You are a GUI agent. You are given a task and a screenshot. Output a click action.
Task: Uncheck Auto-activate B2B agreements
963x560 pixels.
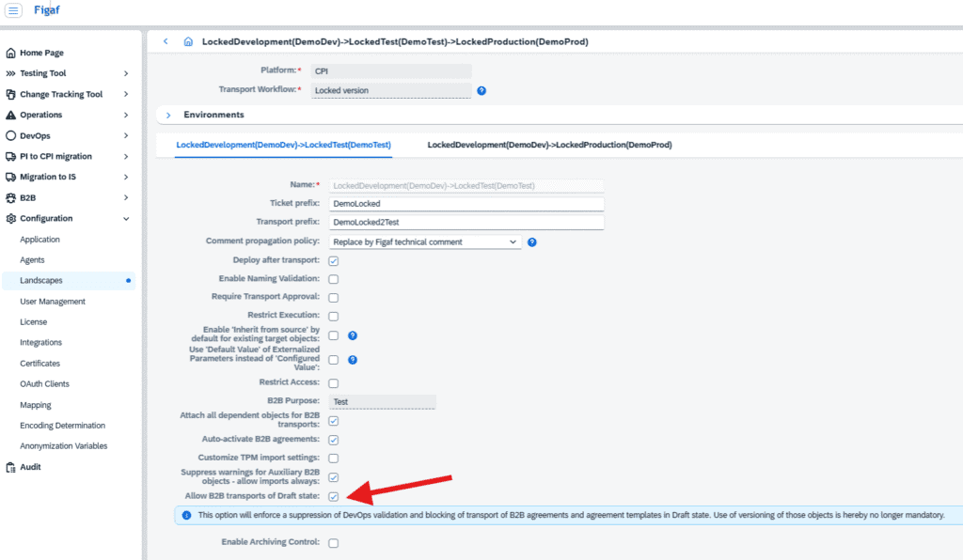[334, 440]
